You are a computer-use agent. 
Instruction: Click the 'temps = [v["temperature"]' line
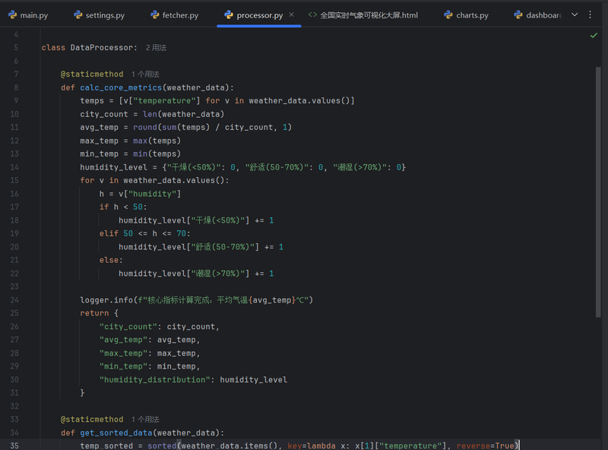click(x=217, y=101)
